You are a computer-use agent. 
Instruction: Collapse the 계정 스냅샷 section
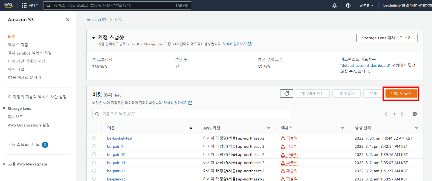[x=94, y=38]
